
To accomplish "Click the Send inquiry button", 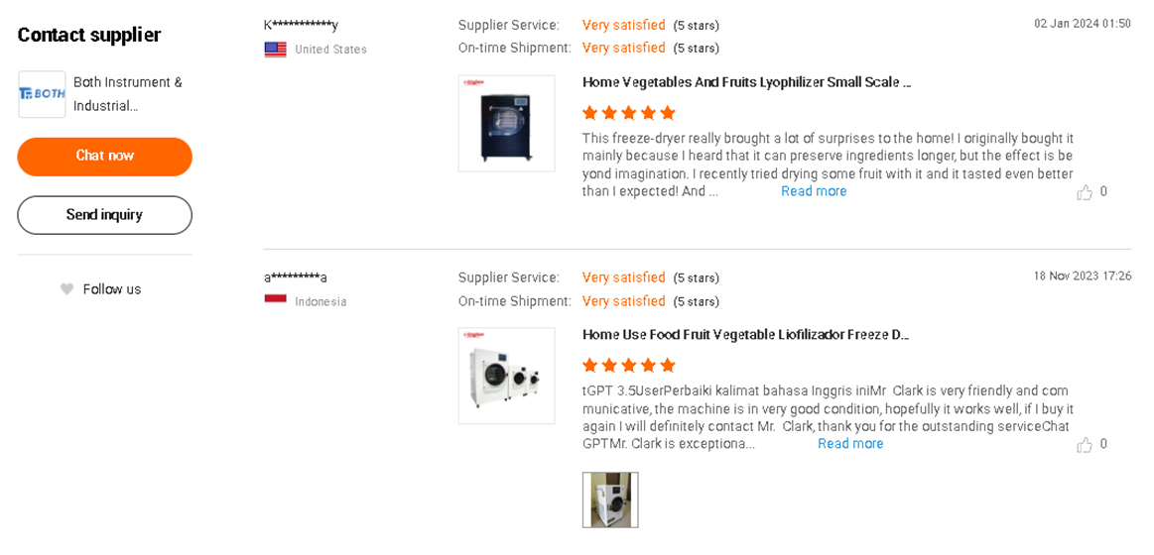I will (x=104, y=215).
